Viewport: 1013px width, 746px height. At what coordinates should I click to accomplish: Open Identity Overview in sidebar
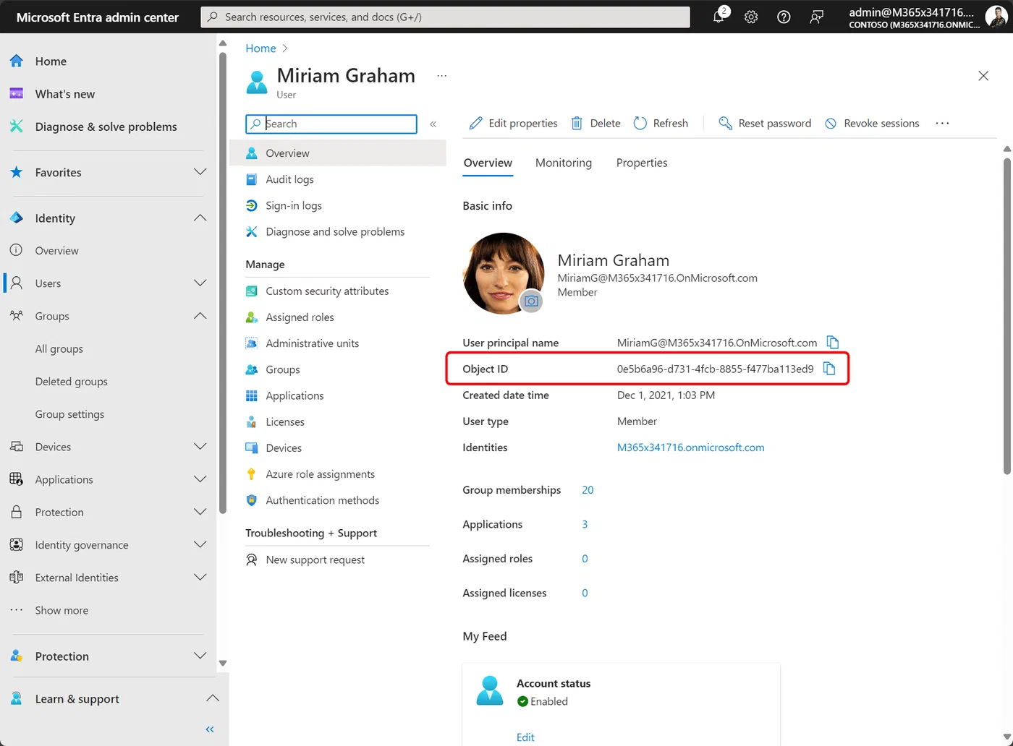pos(56,251)
